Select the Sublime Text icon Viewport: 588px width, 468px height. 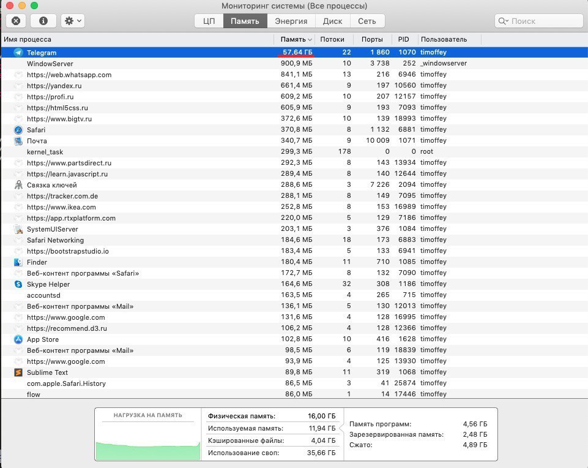[18, 372]
